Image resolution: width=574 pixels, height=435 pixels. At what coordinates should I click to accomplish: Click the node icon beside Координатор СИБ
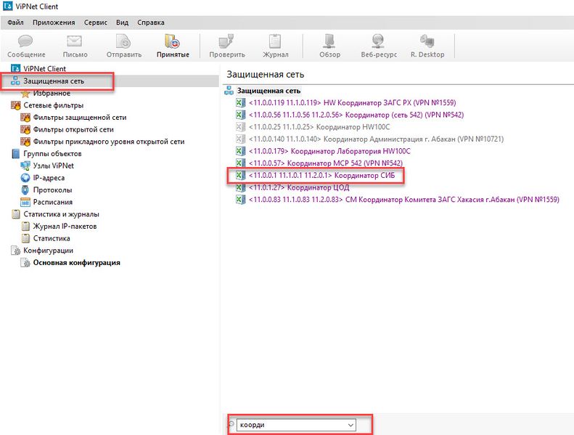240,175
